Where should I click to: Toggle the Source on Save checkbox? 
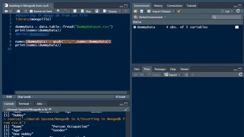click(x=31, y=11)
